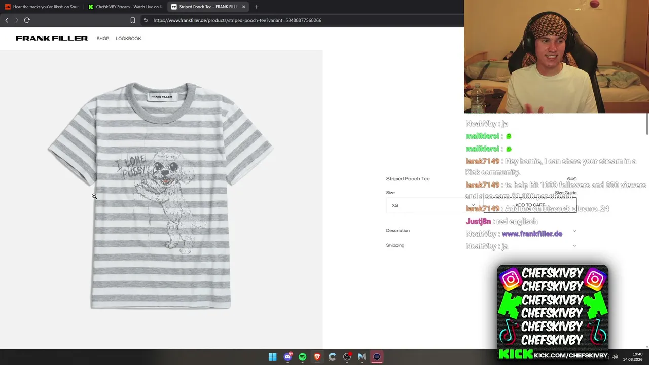Switch to the ChefskiVBY Stream tab
Image resolution: width=649 pixels, height=365 pixels.
click(125, 7)
